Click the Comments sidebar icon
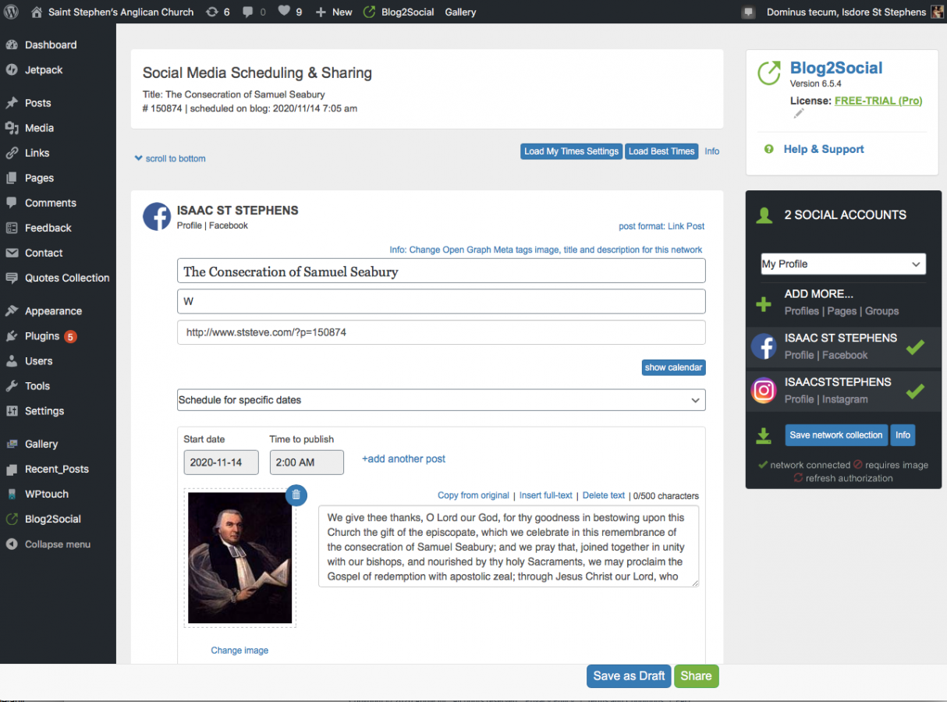This screenshot has width=947, height=702. click(x=12, y=202)
